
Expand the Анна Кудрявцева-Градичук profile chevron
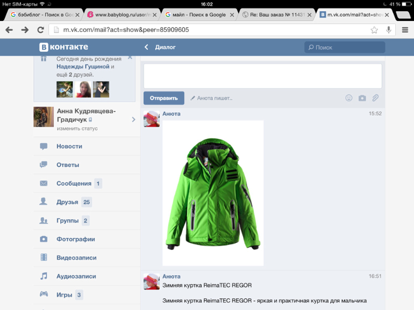133,120
